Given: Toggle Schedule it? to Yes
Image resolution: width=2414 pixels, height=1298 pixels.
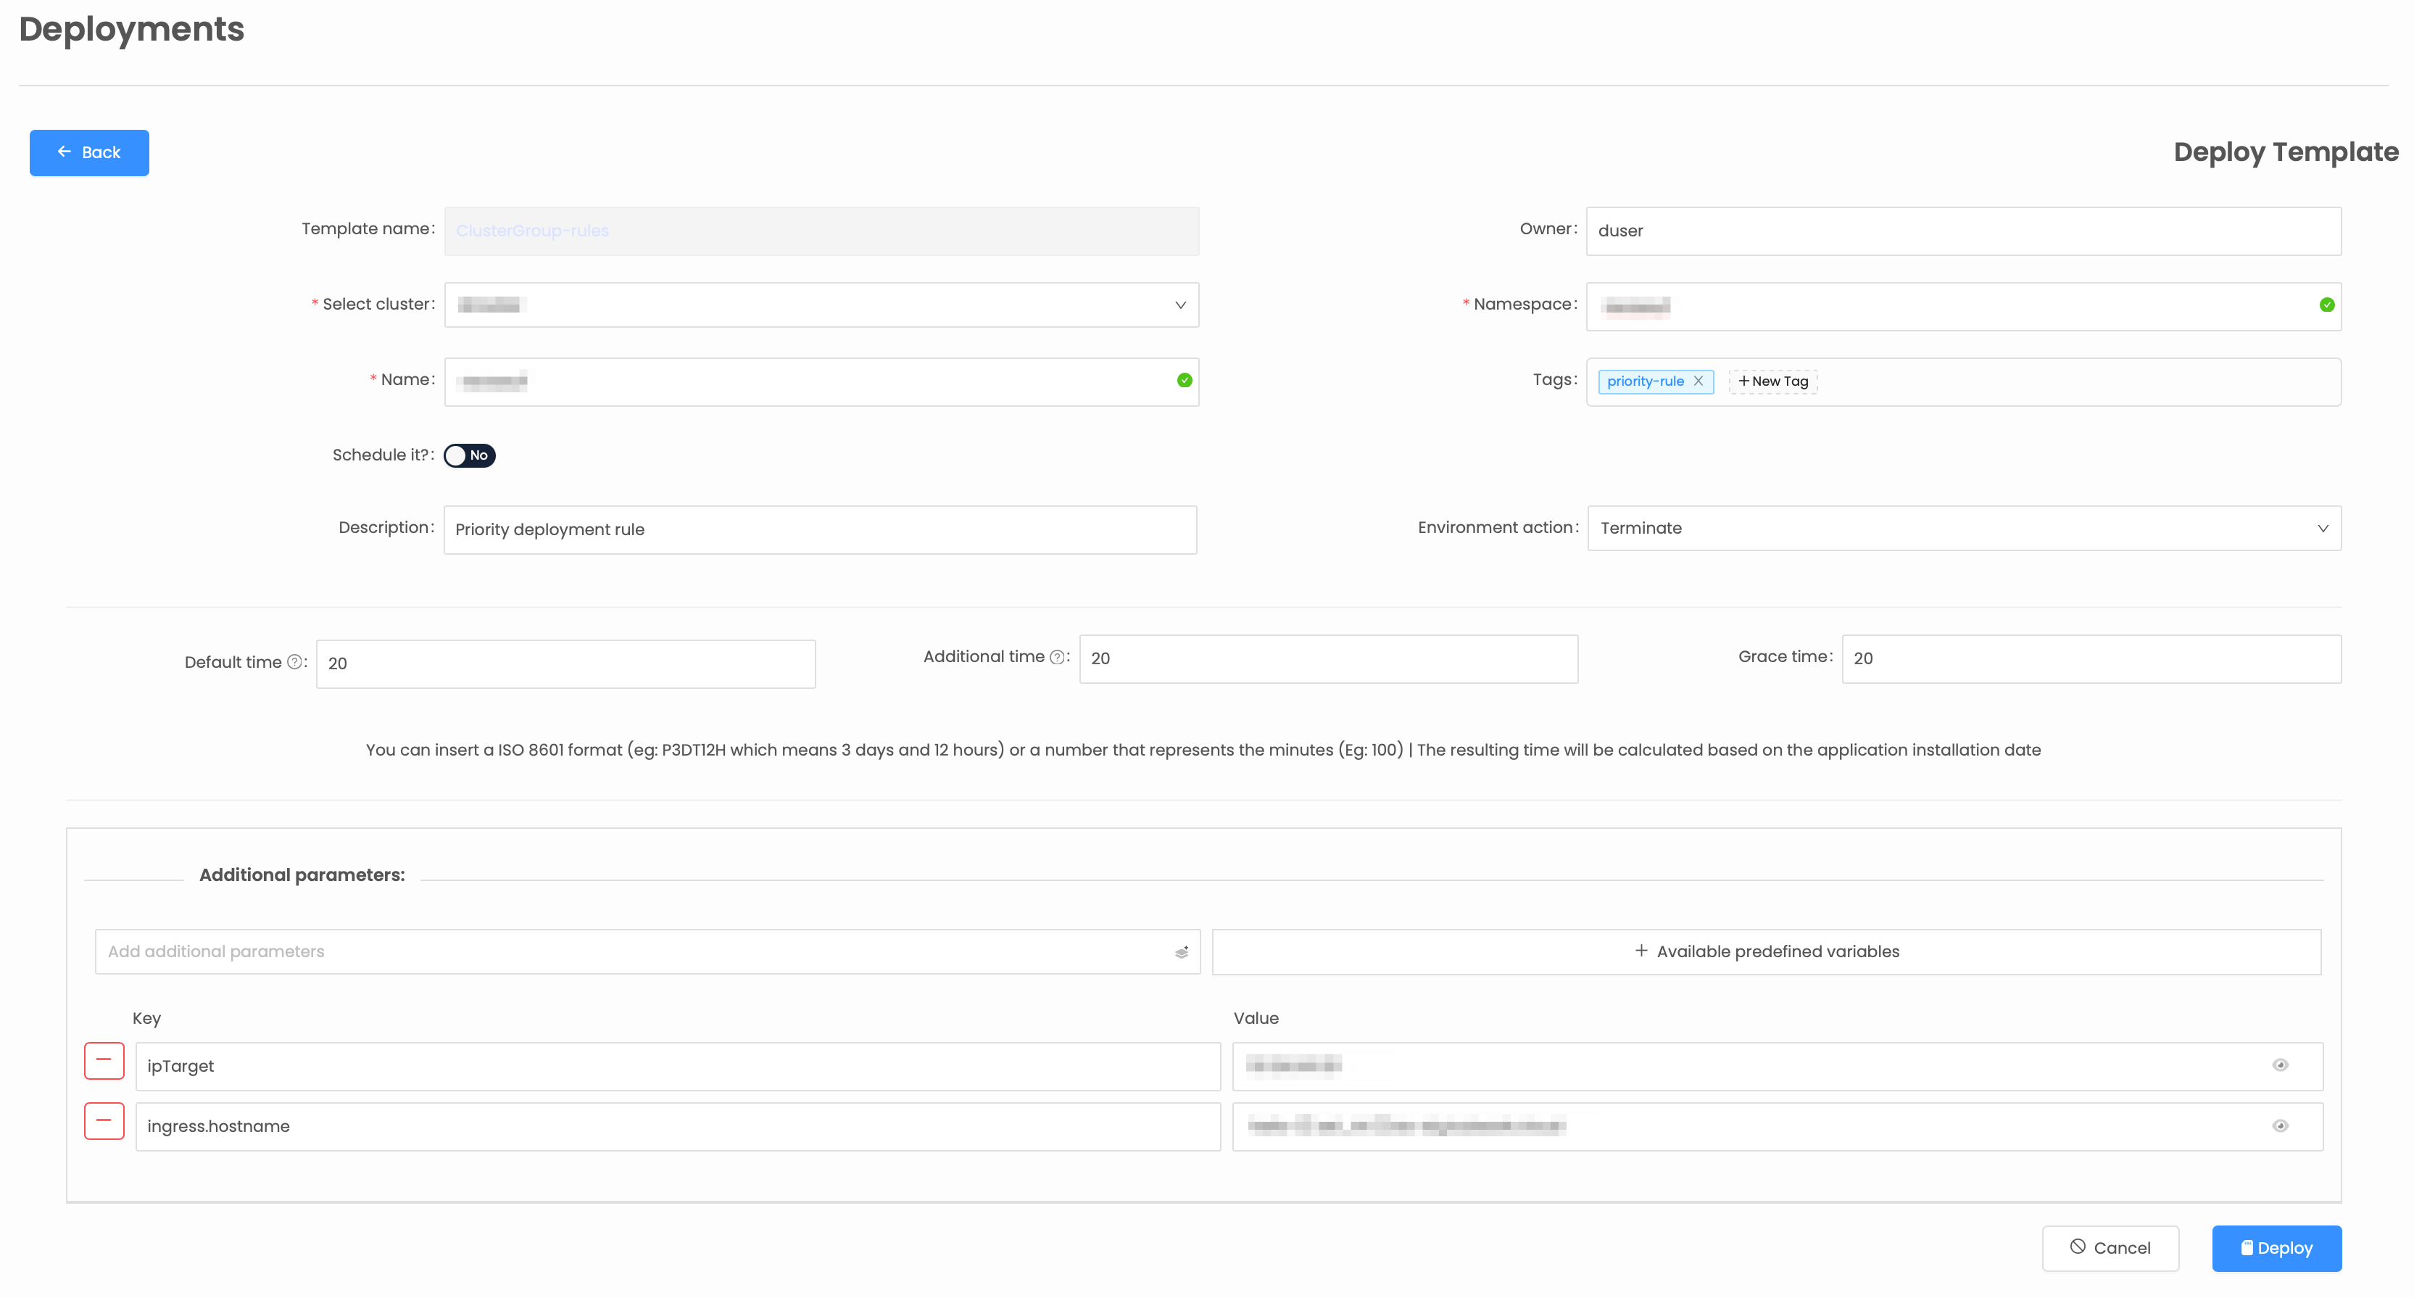Looking at the screenshot, I should click(x=470, y=455).
